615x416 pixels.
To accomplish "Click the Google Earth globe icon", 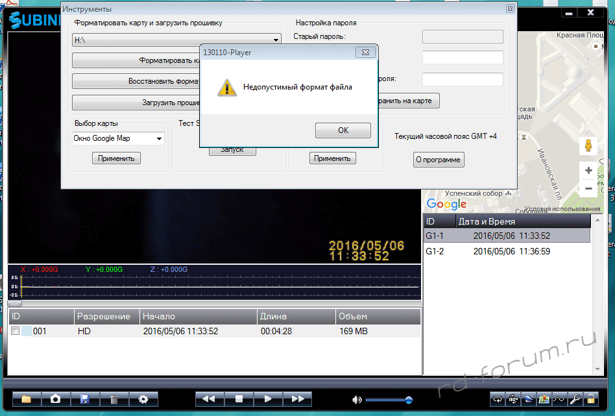I will tap(527, 399).
